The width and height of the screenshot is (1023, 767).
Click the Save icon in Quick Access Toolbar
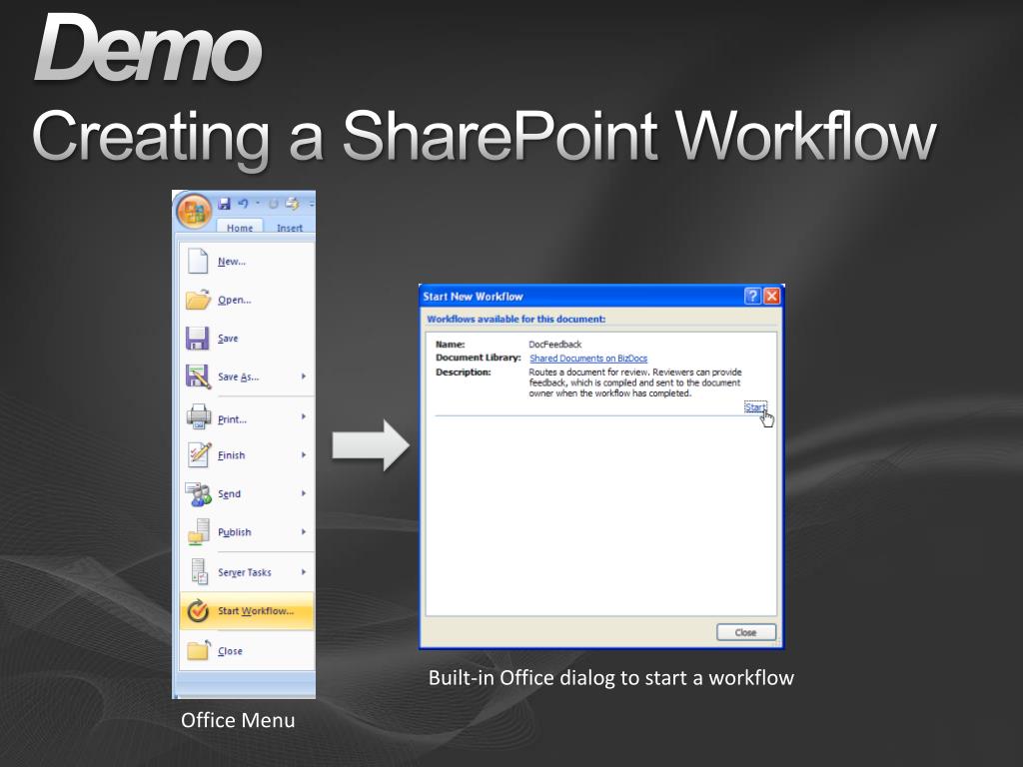(225, 204)
